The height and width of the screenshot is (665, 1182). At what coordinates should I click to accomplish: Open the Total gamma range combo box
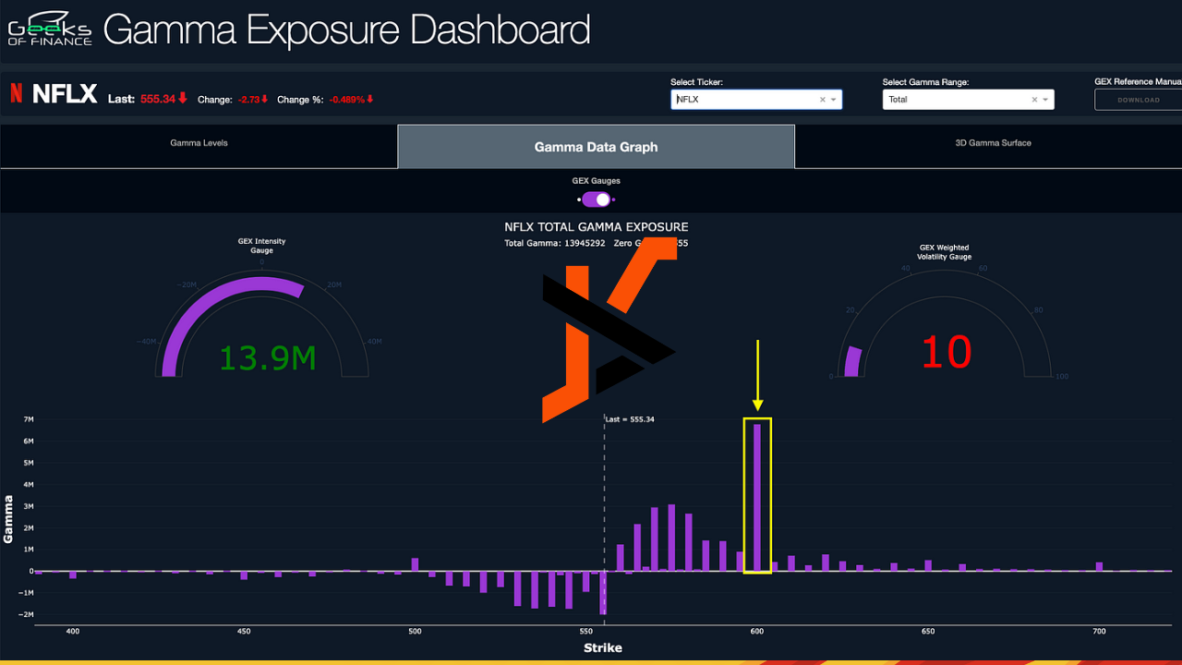[968, 100]
